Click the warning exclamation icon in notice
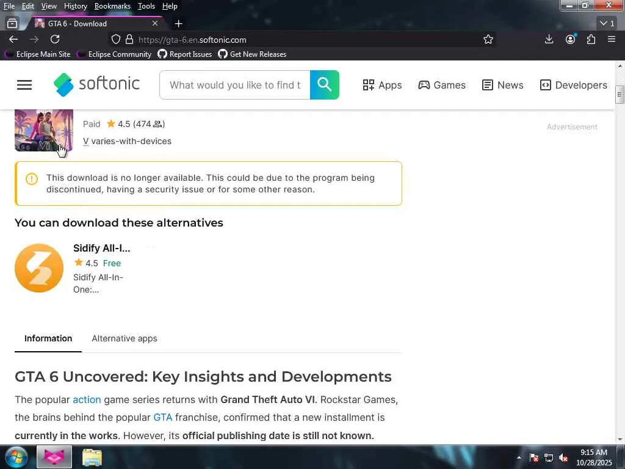625x469 pixels. click(32, 179)
